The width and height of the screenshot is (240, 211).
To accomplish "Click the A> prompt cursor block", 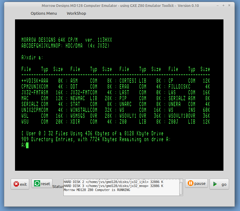I will 27,145.
